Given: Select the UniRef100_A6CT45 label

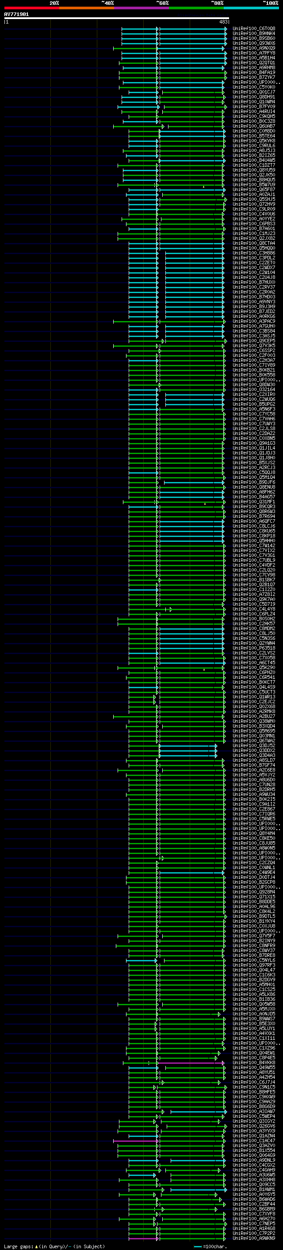Looking at the screenshot, I should point(253,662).
